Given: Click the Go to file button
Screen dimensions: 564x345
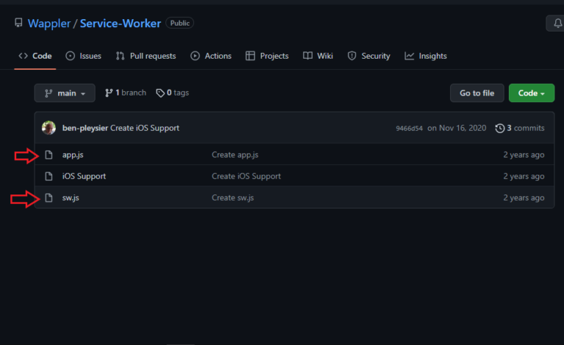Looking at the screenshot, I should point(477,93).
